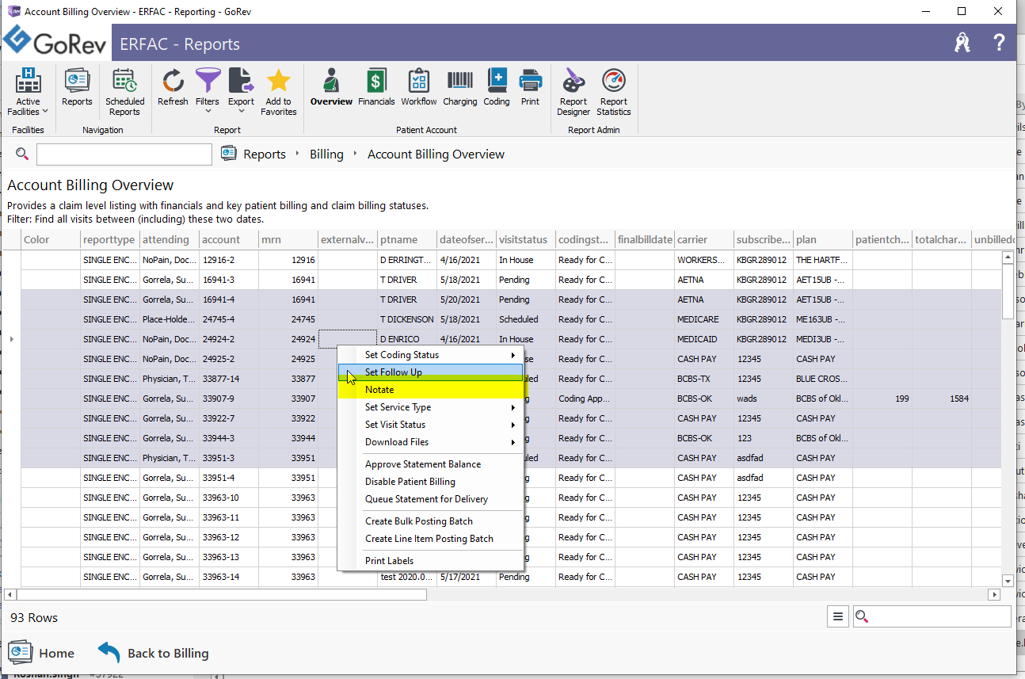The height and width of the screenshot is (679, 1025).
Task: Click the horizontal scrollbar right arrow
Action: [994, 594]
